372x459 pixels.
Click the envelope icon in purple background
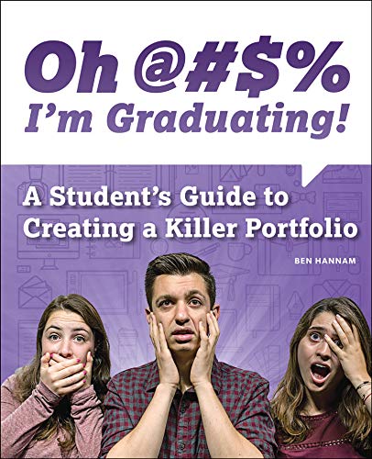[x=35, y=292]
